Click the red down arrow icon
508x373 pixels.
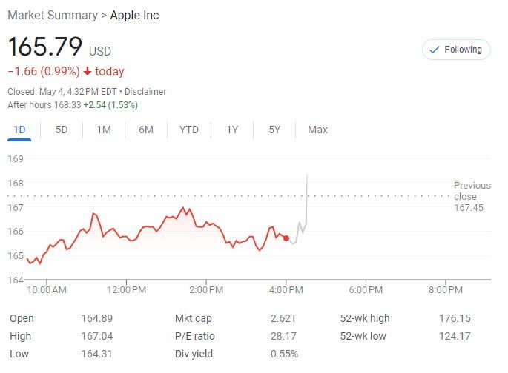(88, 72)
